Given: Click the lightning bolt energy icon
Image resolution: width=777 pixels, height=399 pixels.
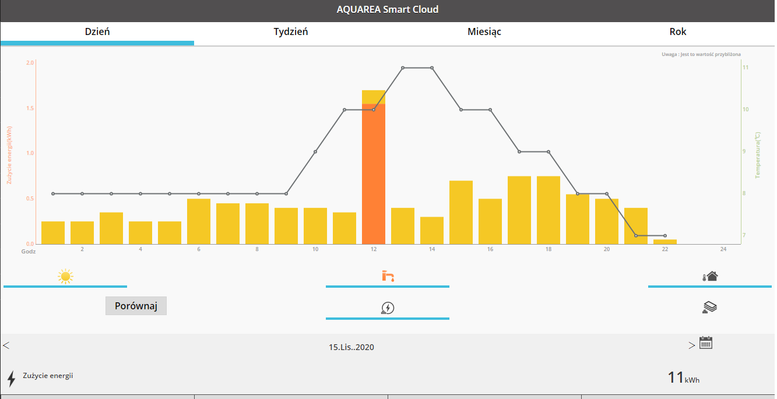Looking at the screenshot, I should coord(11,379).
